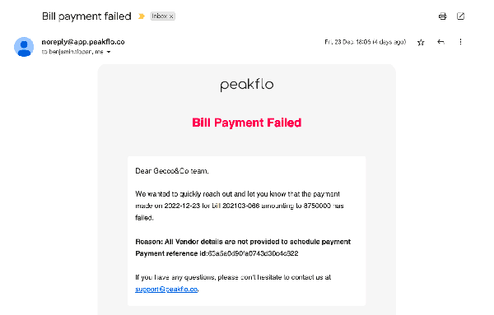This screenshot has width=494, height=315.
Task: Expand recipient details with the dropdown arrow
Action: 109,52
